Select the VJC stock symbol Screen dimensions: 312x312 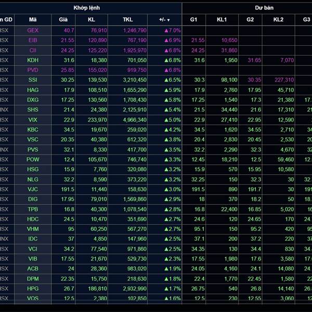click(x=33, y=189)
